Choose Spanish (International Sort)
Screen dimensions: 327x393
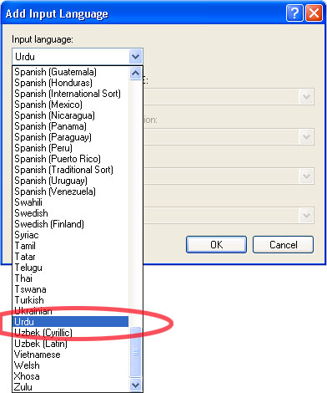click(x=71, y=94)
